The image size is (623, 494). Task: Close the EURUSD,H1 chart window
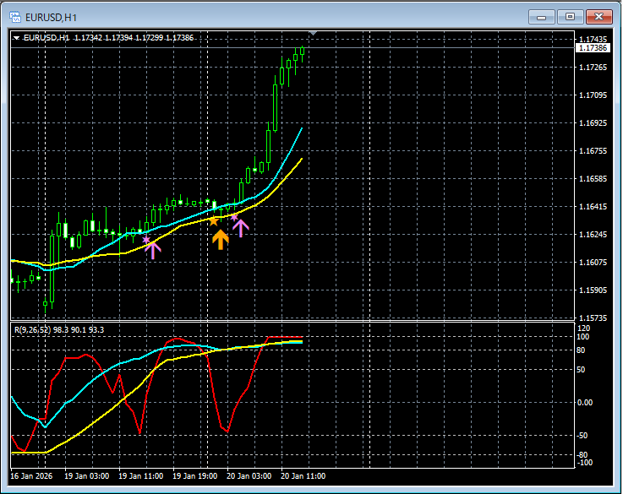pos(599,17)
